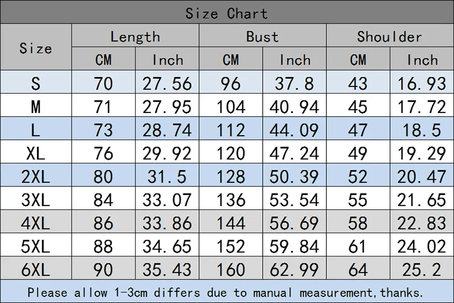Select the M size row label
Image resolution: width=454 pixels, height=303 pixels.
pos(36,107)
